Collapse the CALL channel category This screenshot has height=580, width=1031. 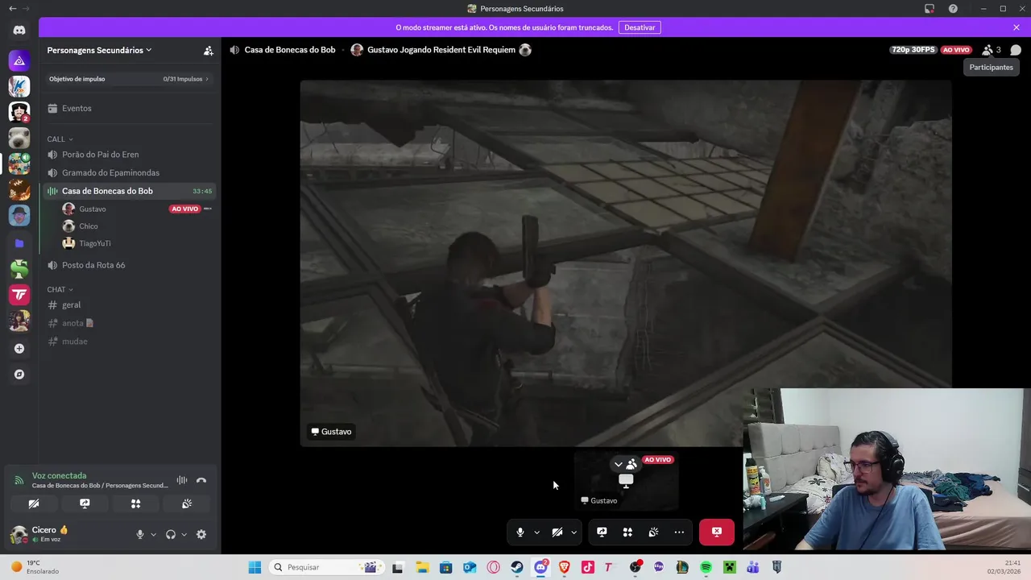[x=60, y=139]
